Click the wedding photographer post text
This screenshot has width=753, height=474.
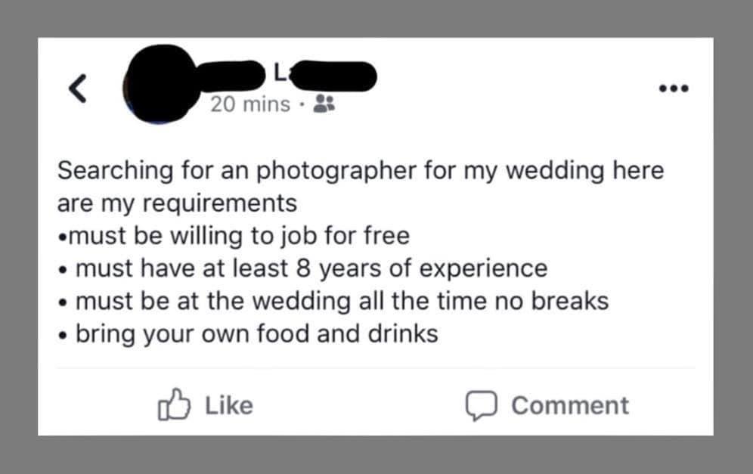click(361, 249)
